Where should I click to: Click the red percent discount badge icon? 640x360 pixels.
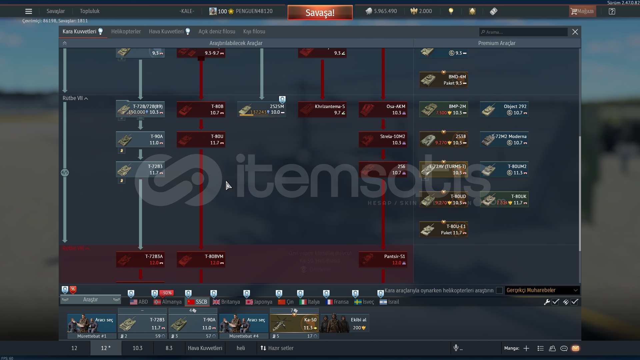tap(73, 290)
